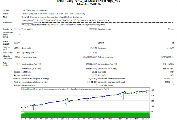Click the 'Symbol' label

click(x=6, y=10)
